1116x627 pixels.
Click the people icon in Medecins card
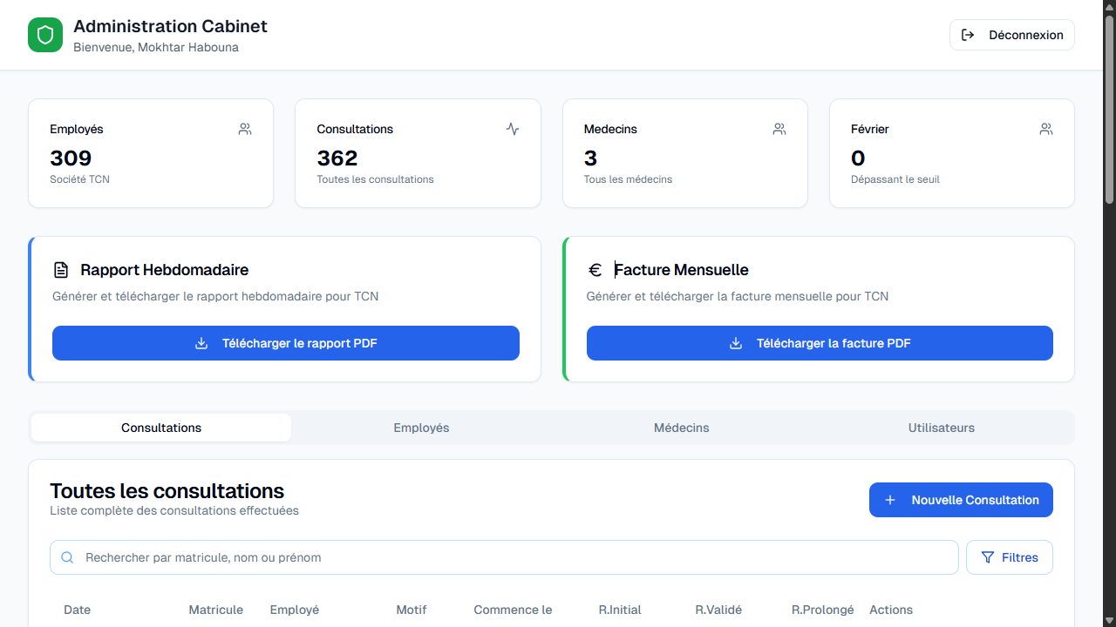click(x=779, y=129)
